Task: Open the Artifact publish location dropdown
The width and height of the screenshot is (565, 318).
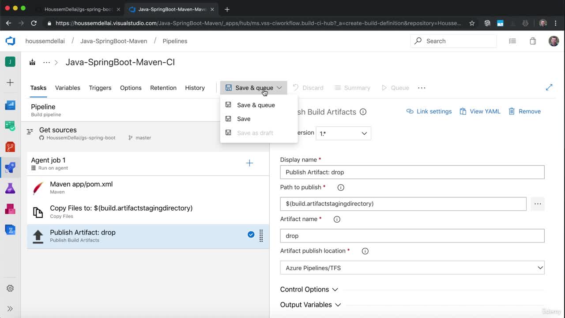Action: tap(412, 268)
